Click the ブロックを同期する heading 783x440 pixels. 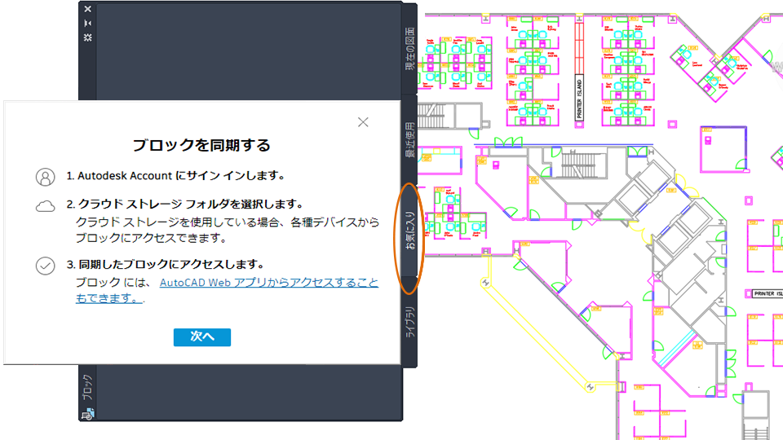point(201,145)
